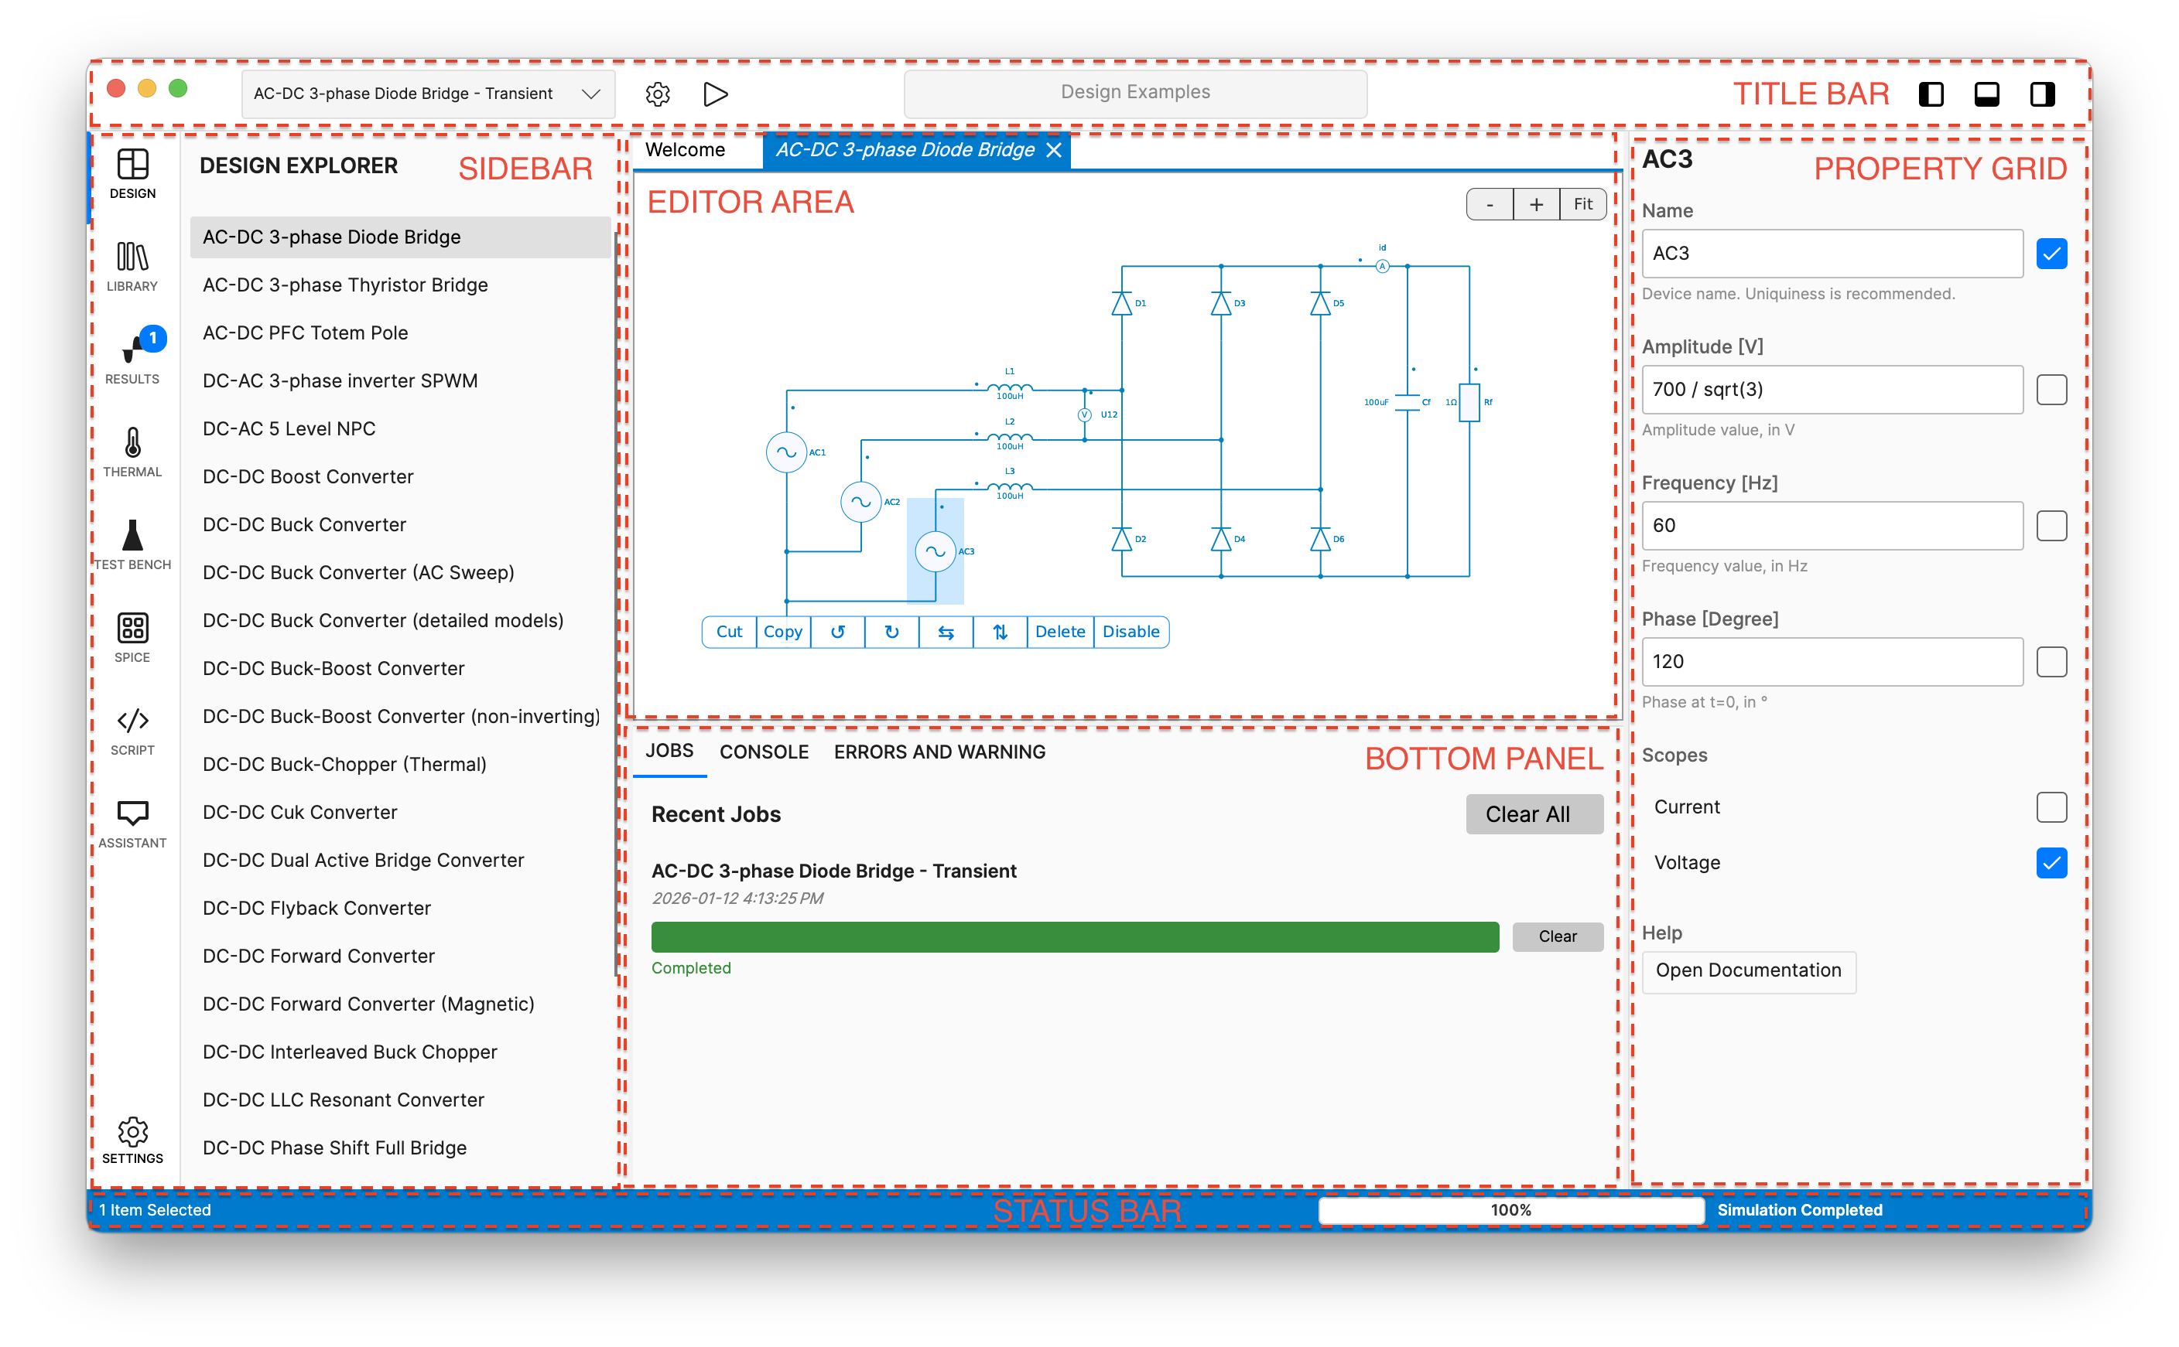Run simulation with the play icon

coord(715,94)
